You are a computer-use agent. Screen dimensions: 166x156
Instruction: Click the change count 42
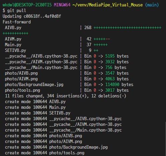(89, 39)
